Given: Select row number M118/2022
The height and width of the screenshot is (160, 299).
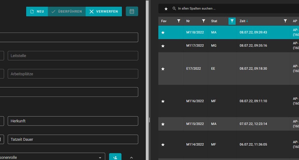Looking at the screenshot, I should pos(195,32).
